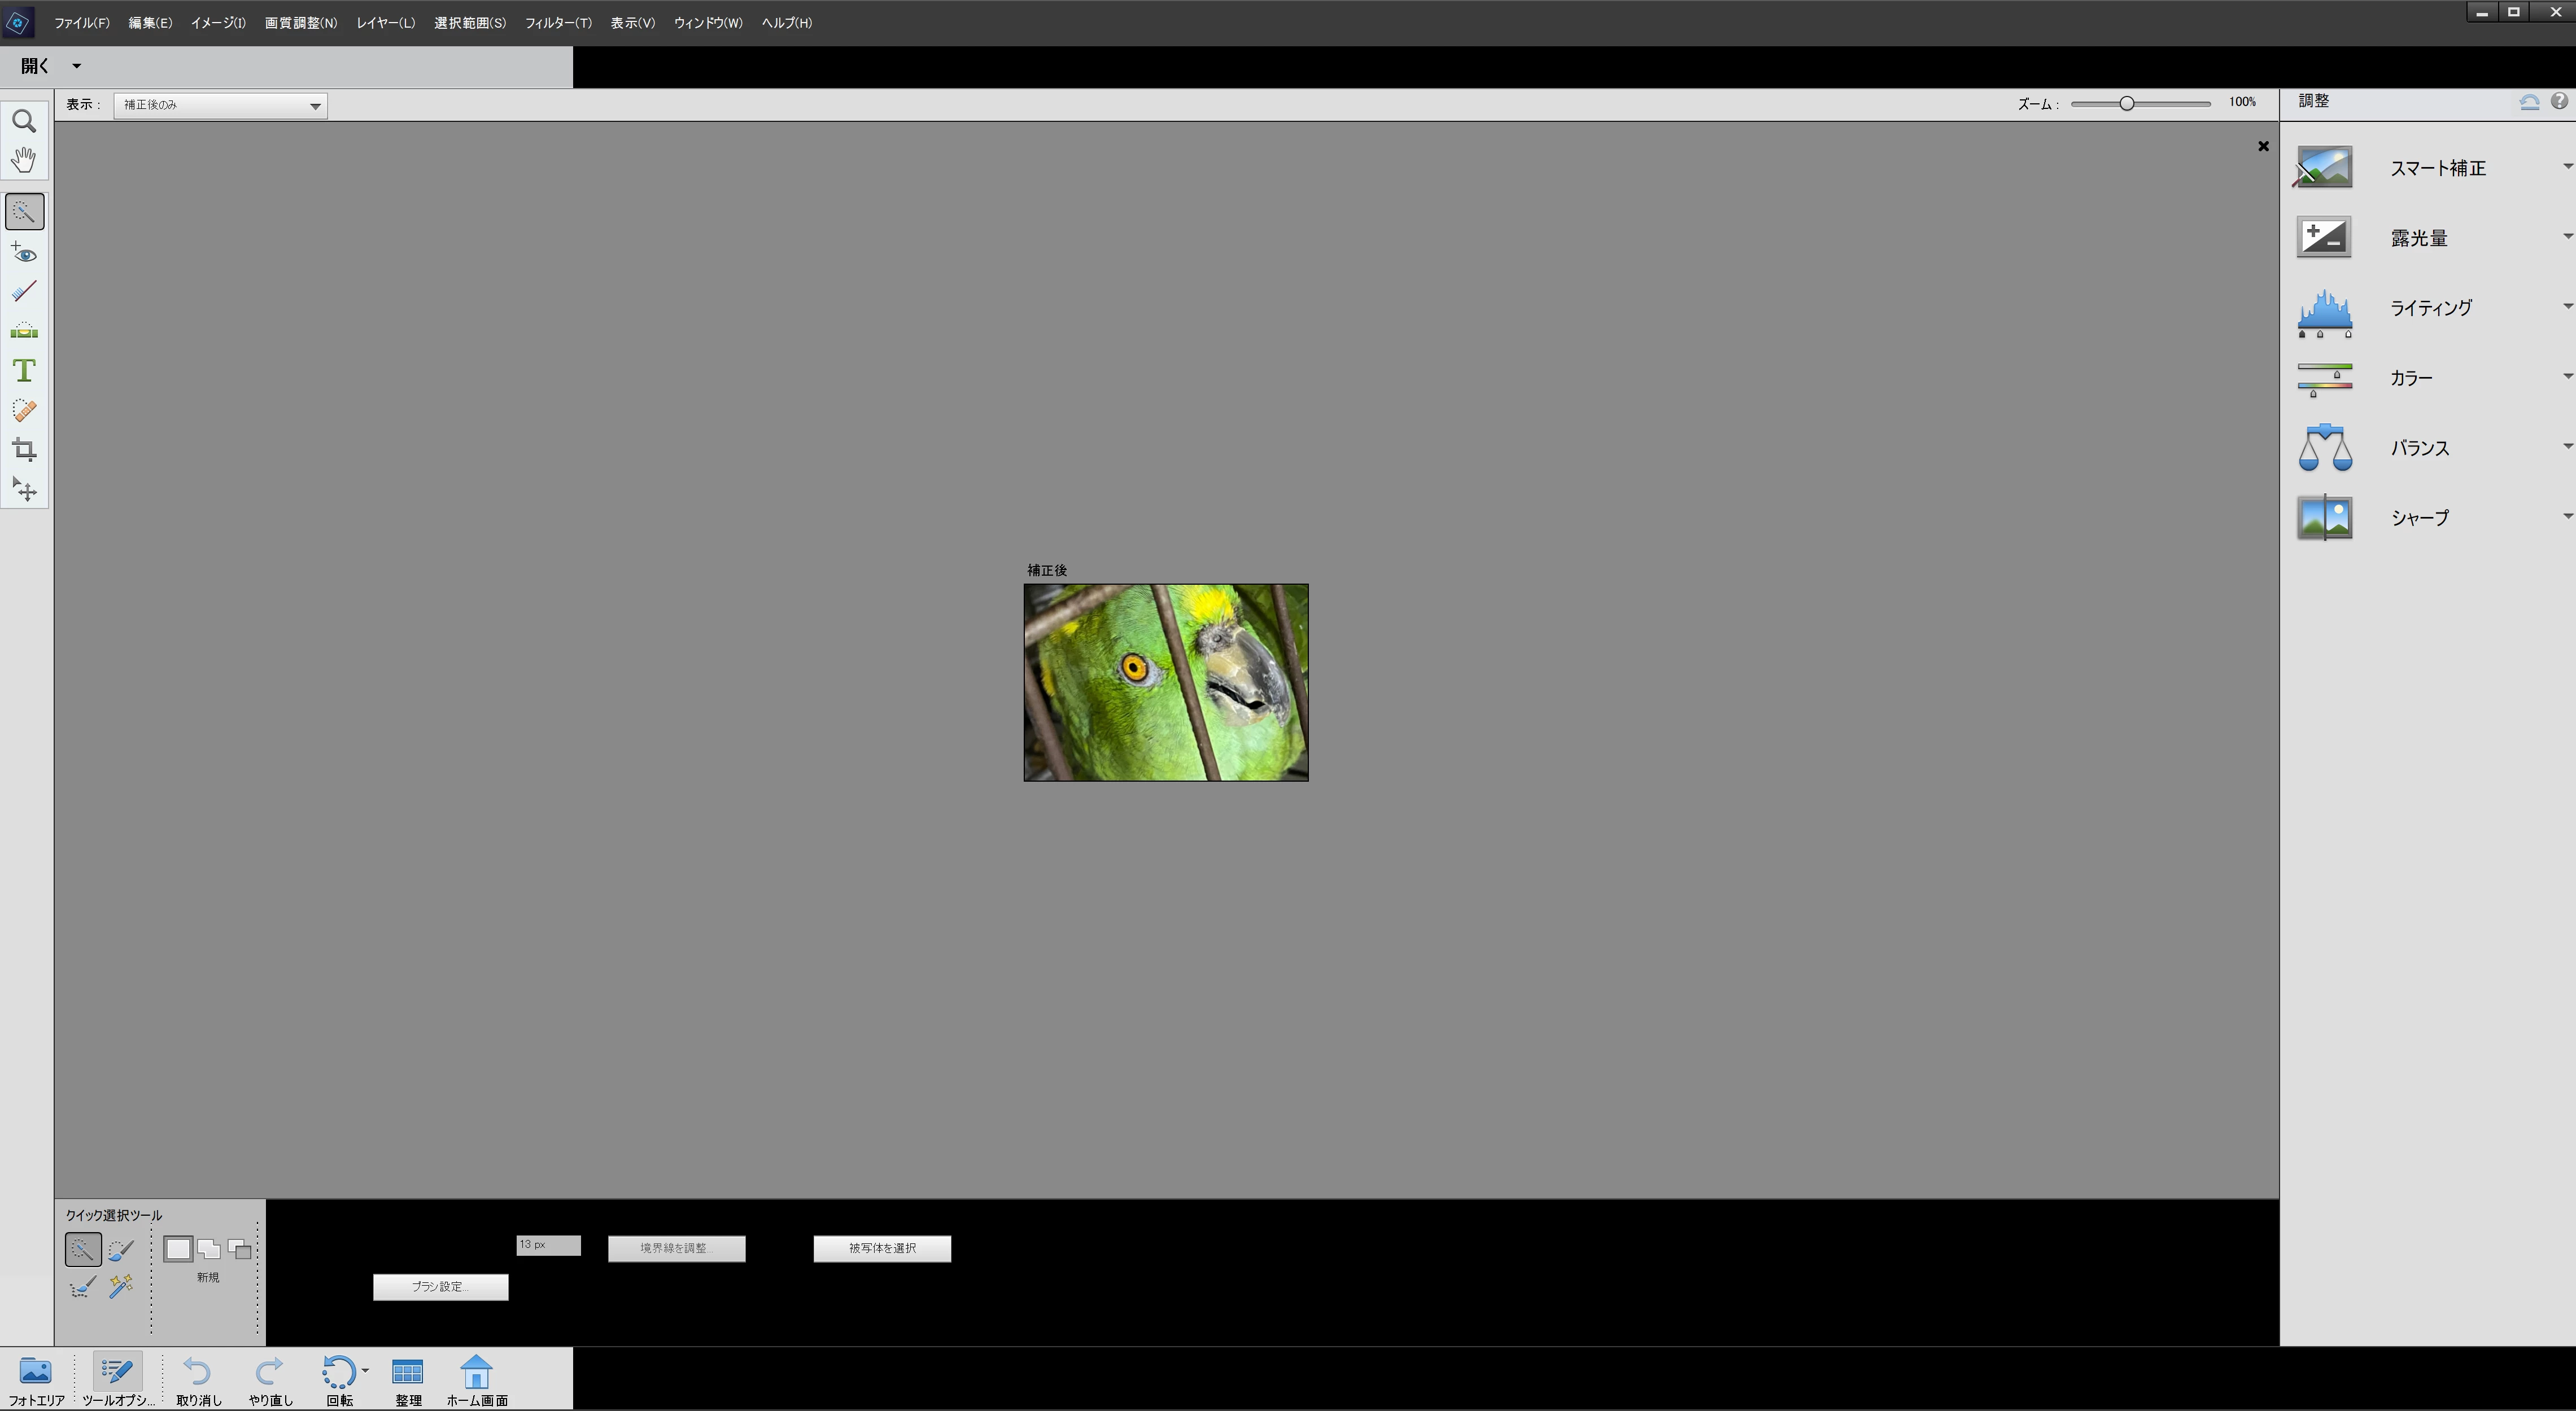The height and width of the screenshot is (1411, 2576).
Task: Select the Zoom magnifier tool
Action: [x=24, y=121]
